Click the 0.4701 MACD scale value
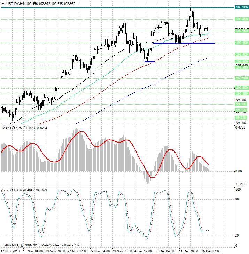This screenshot has height=254, width=249. tap(240, 128)
